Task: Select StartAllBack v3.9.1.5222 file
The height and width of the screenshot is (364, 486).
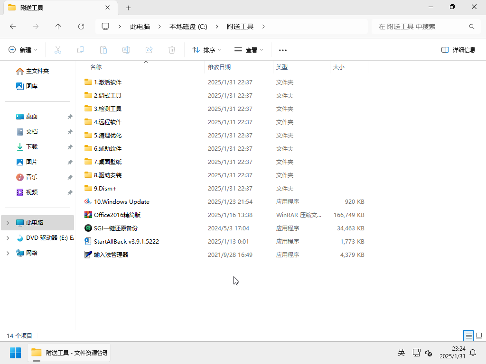Action: pyautogui.click(x=126, y=241)
